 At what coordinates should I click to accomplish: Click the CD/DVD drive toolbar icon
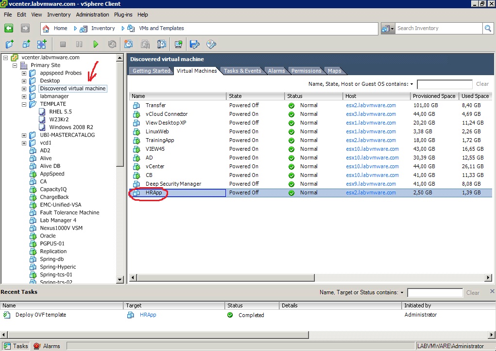(211, 44)
